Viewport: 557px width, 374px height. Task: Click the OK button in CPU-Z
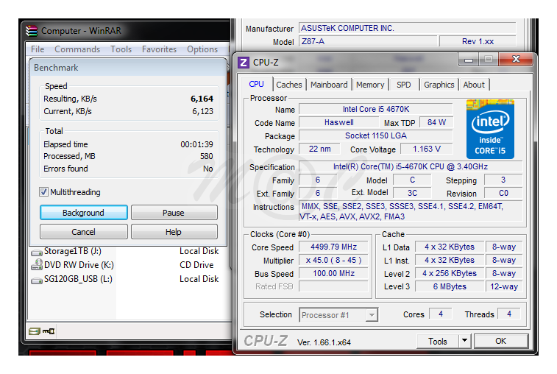501,341
